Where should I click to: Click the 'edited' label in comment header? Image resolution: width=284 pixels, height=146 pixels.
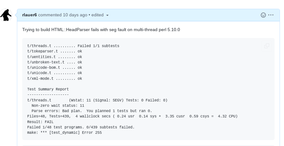pyautogui.click(x=97, y=15)
